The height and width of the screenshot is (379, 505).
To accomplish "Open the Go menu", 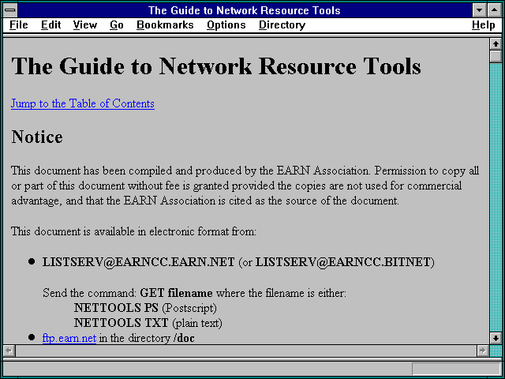I will coord(117,24).
